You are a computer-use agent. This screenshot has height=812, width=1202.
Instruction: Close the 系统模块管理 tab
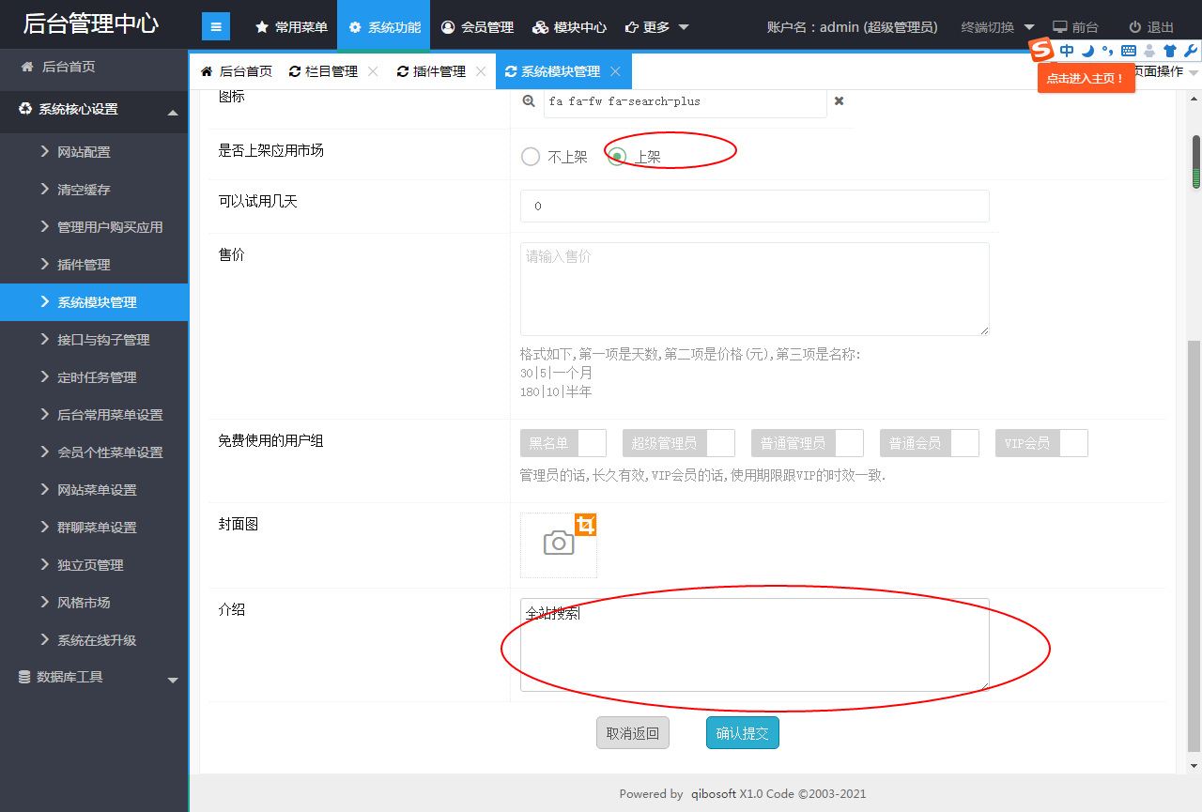615,71
